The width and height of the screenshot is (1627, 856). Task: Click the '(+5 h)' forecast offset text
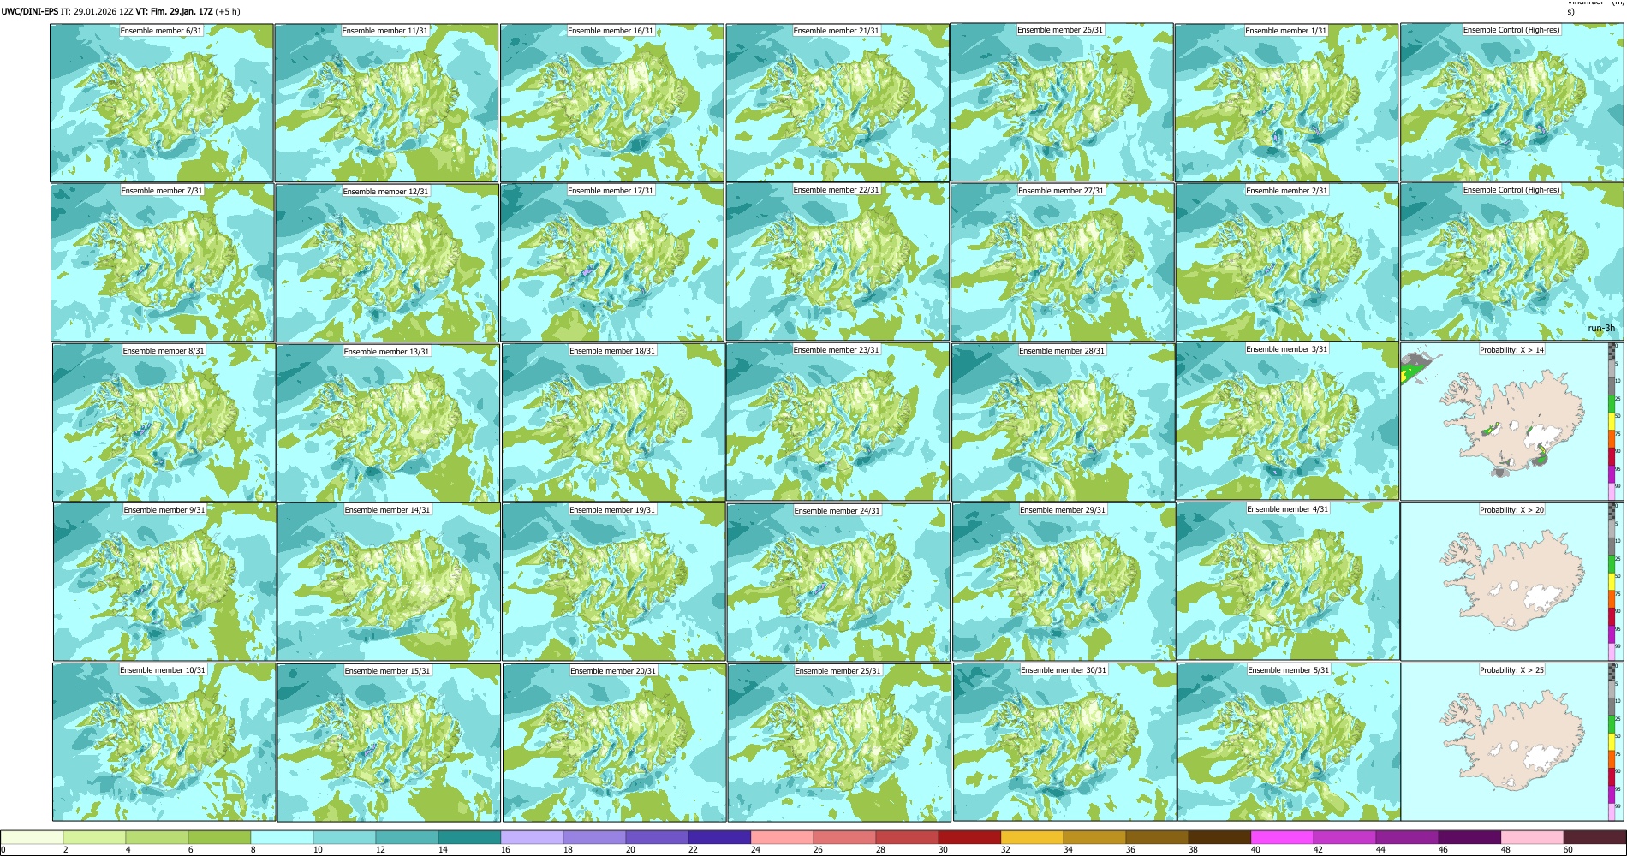pyautogui.click(x=227, y=12)
